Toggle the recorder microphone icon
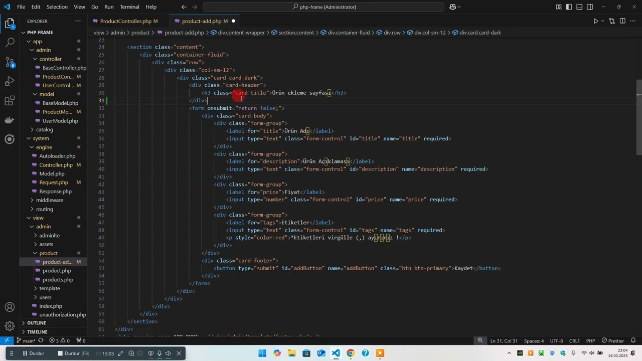Screen dimensions: 642x361 click(x=159, y=353)
